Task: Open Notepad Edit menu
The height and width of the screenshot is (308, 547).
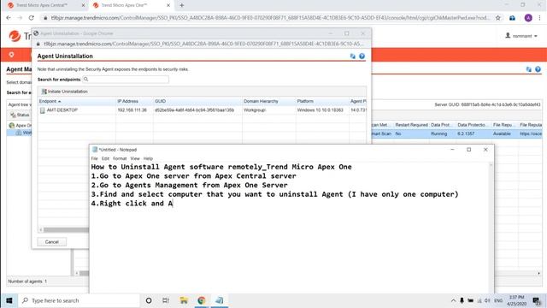Action: pos(105,158)
